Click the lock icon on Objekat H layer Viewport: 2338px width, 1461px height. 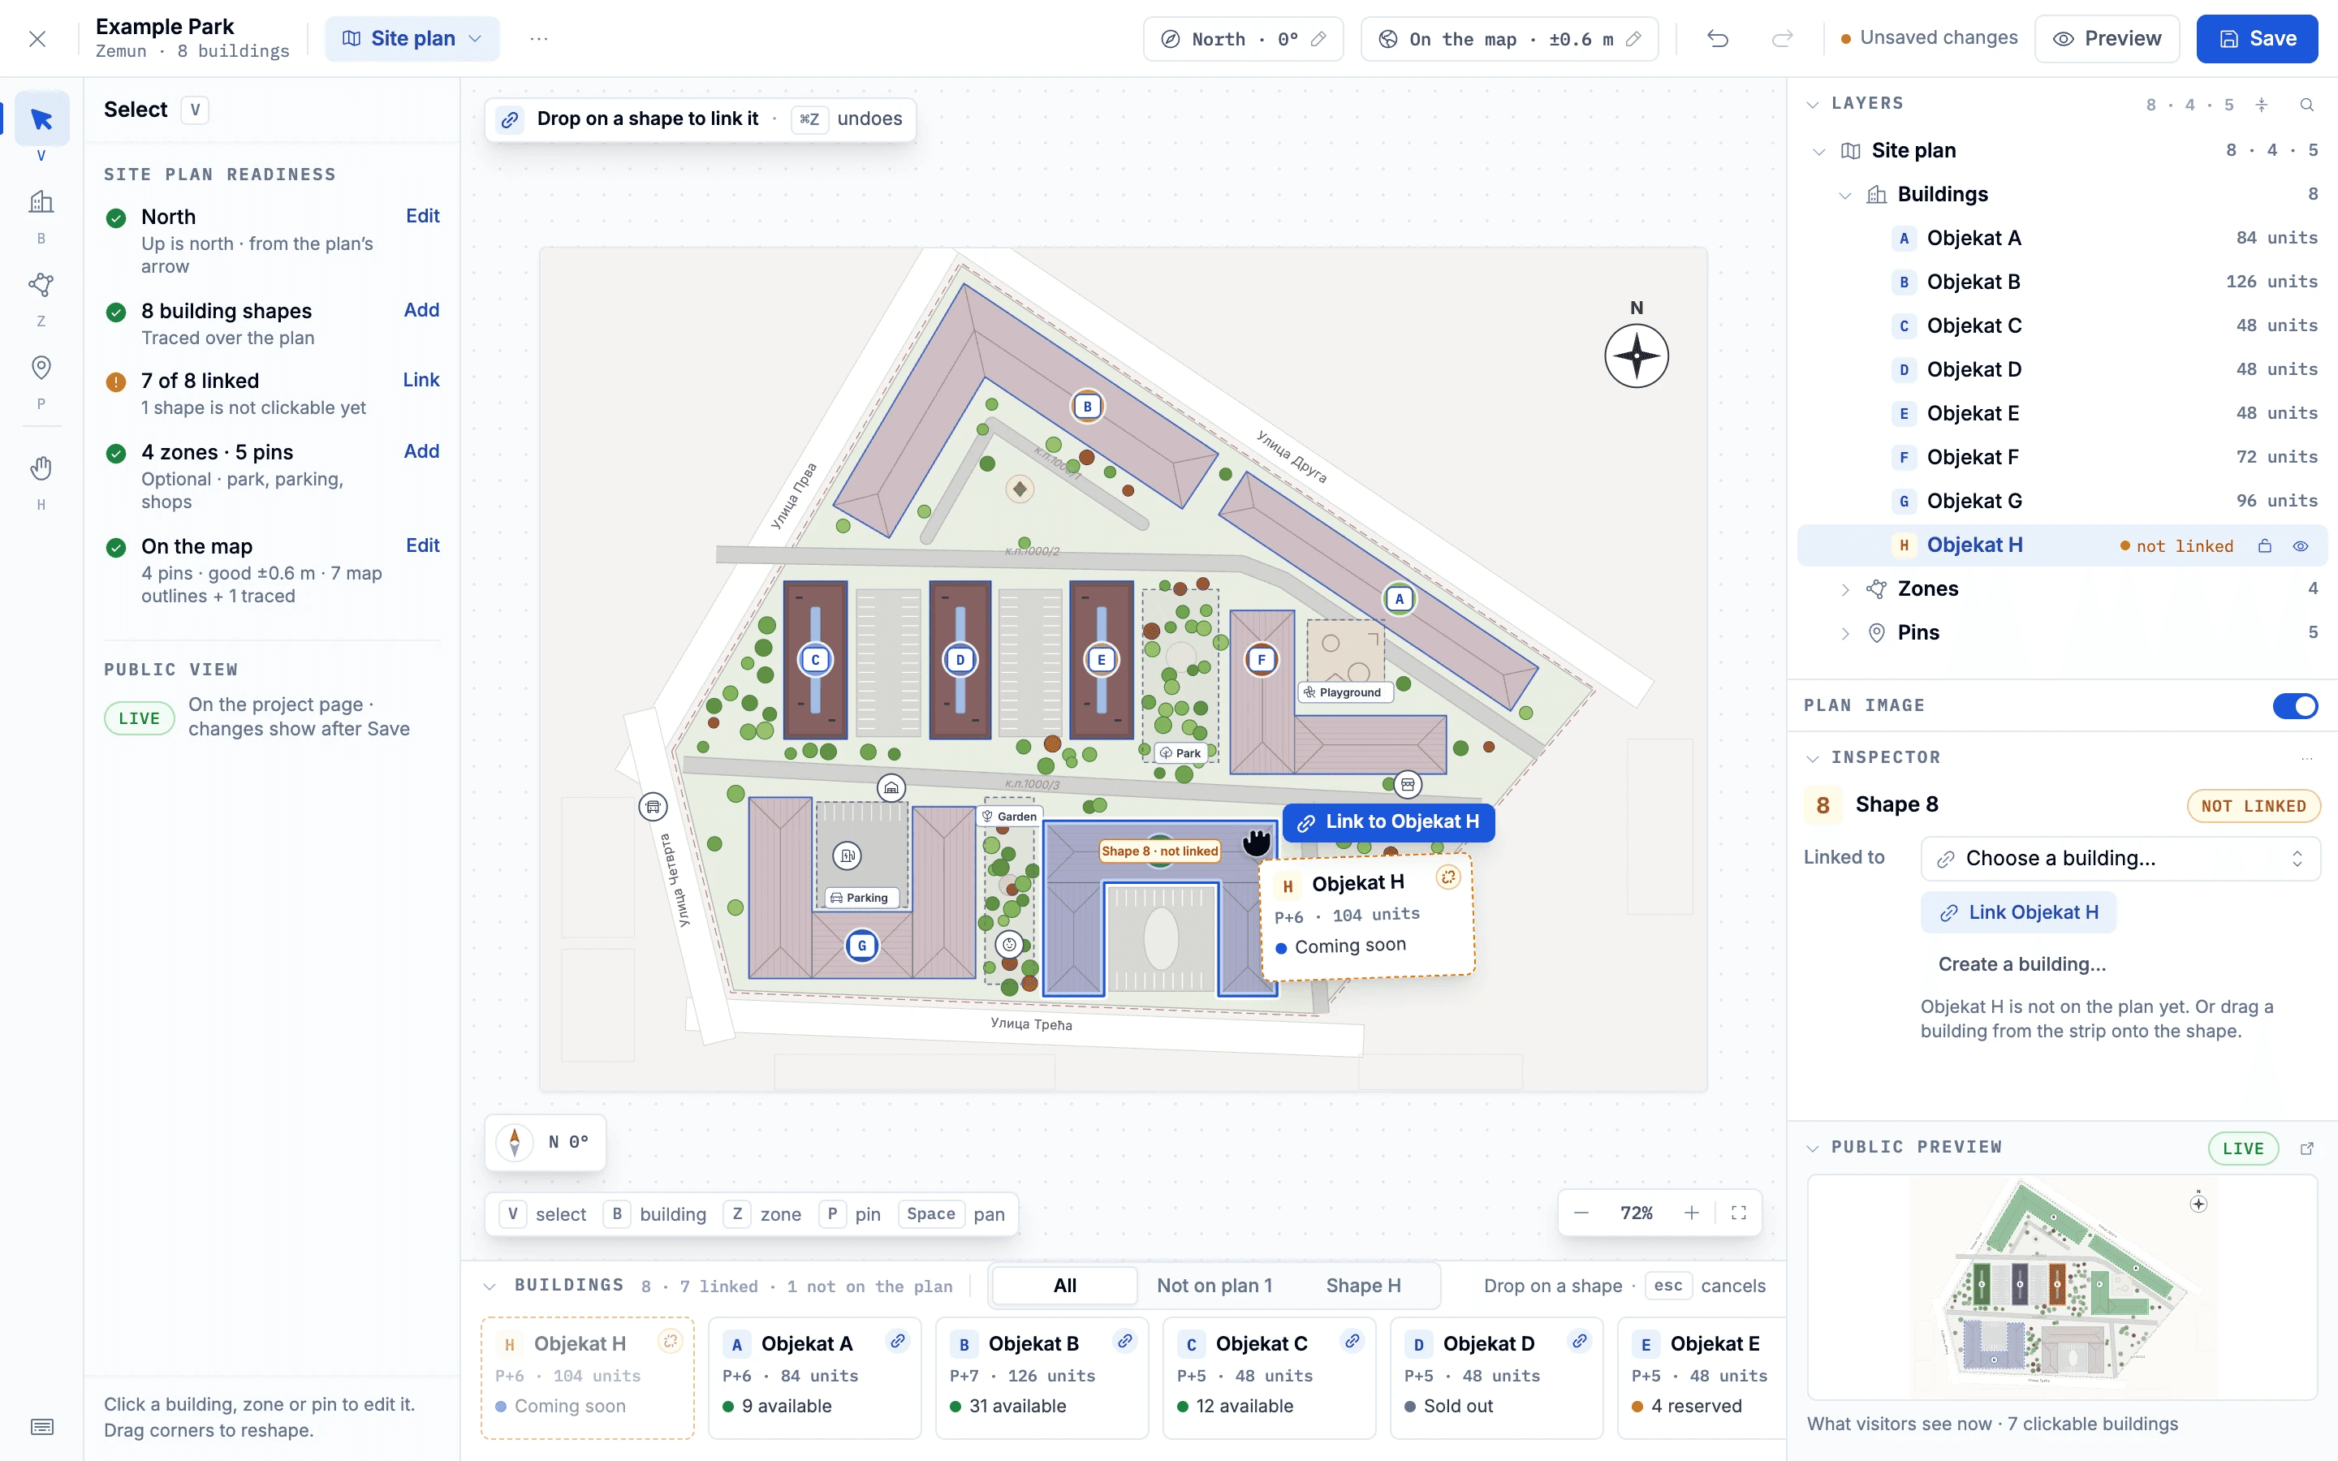point(2265,546)
